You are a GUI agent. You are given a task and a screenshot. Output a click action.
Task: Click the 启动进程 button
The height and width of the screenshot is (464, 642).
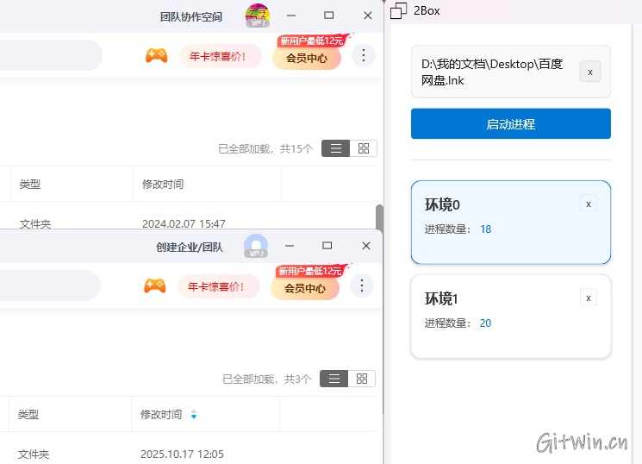point(511,124)
